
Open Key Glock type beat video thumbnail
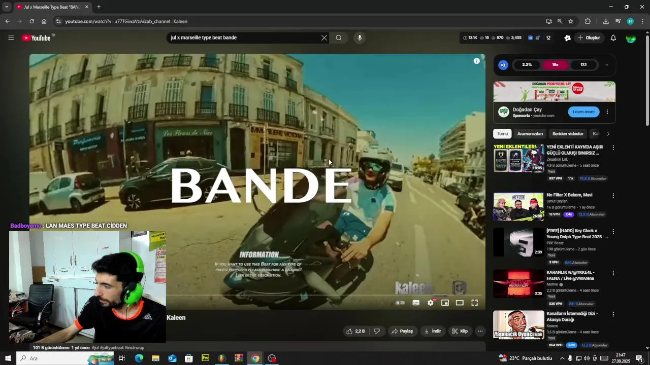(518, 242)
